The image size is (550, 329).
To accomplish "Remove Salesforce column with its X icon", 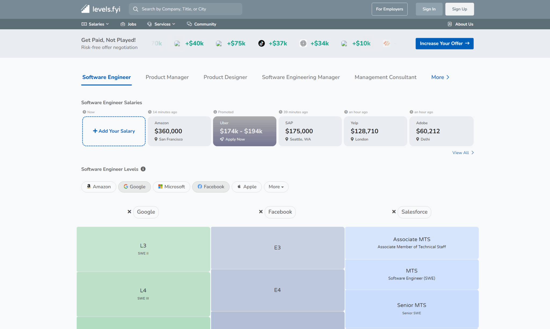I will tap(394, 212).
